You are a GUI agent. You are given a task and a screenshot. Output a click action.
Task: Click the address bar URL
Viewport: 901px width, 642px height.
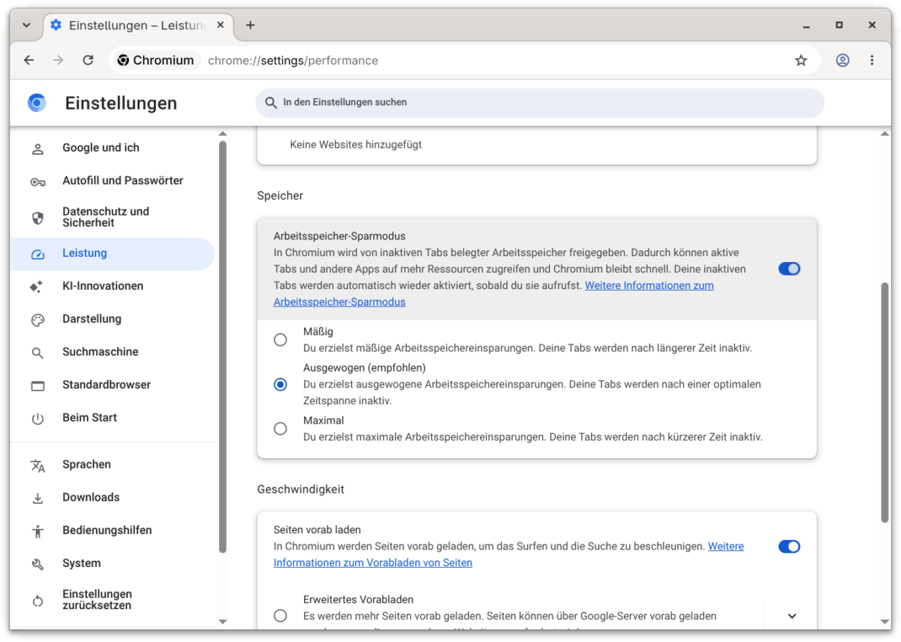click(x=293, y=61)
